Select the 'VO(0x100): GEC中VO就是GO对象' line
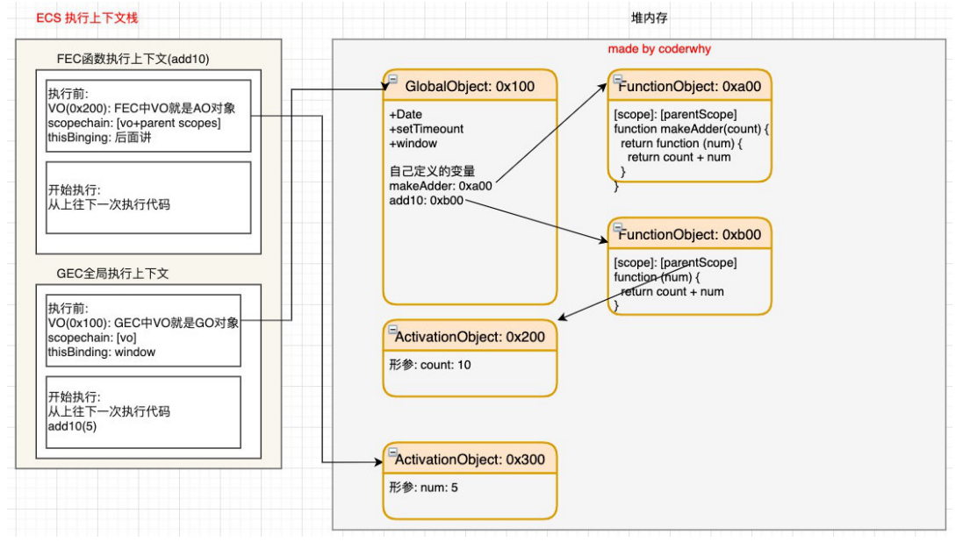The height and width of the screenshot is (542, 963). pyautogui.click(x=143, y=323)
